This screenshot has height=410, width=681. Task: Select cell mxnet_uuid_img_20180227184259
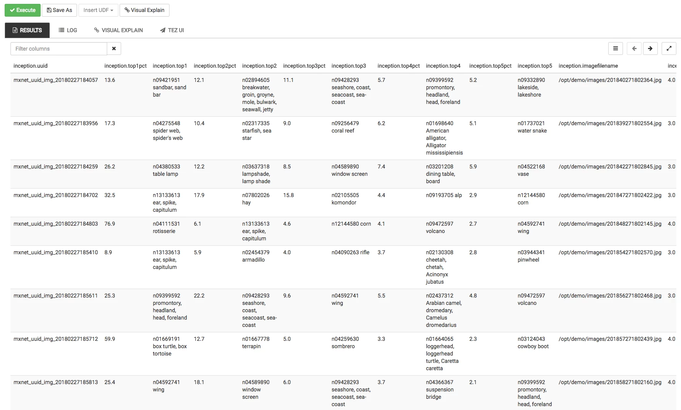56,167
